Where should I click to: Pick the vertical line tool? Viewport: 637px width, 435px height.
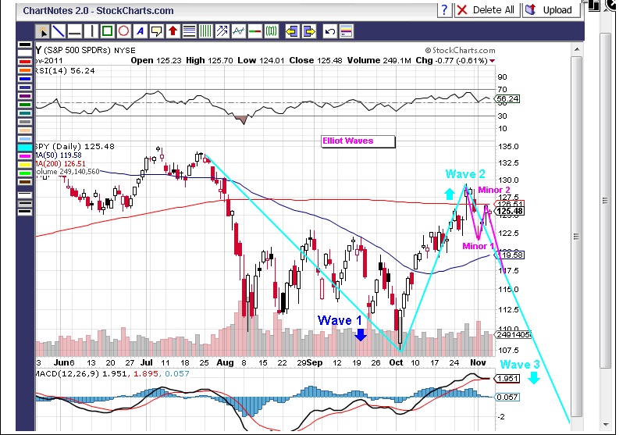[91, 31]
